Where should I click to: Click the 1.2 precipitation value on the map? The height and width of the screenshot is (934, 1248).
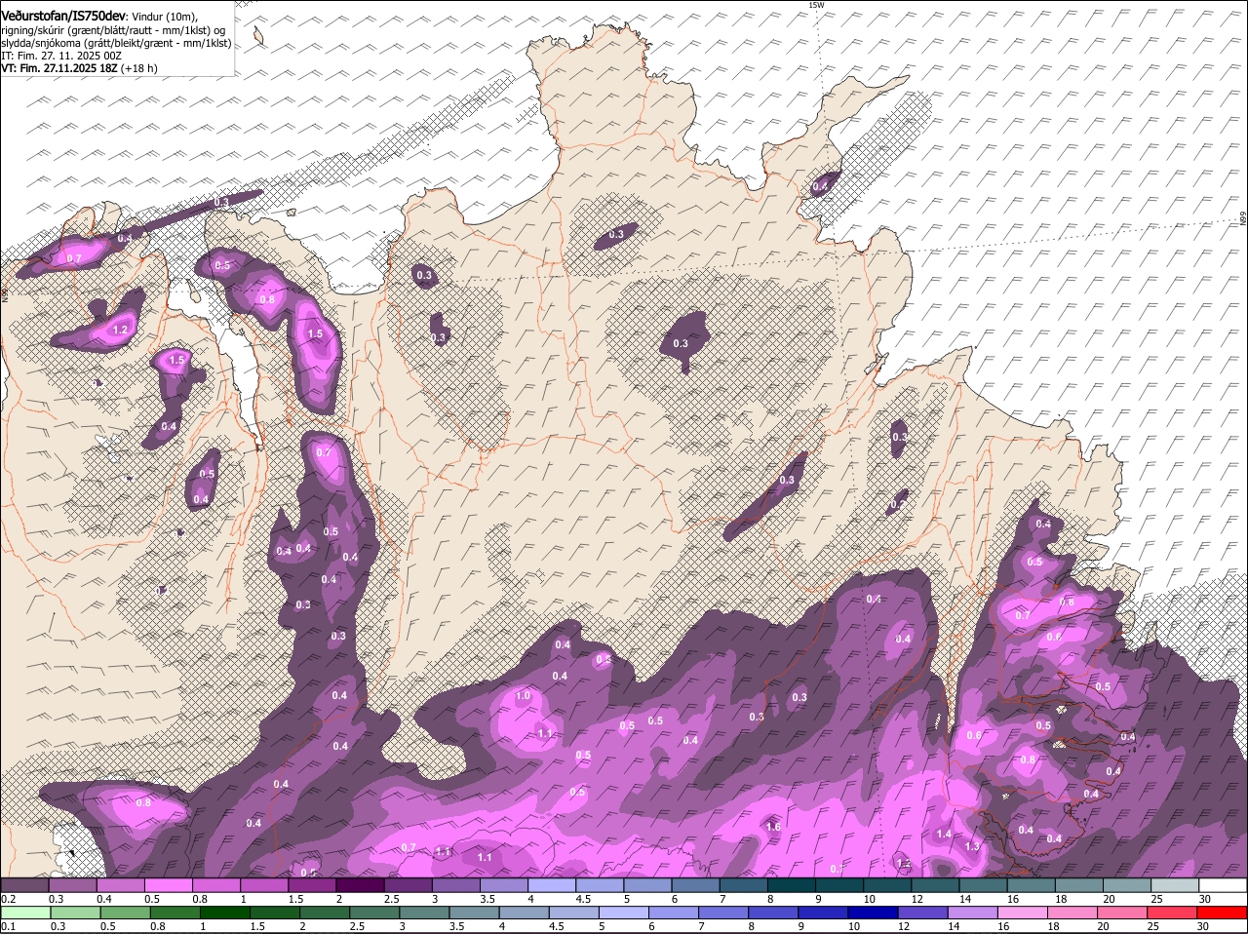coord(121,331)
